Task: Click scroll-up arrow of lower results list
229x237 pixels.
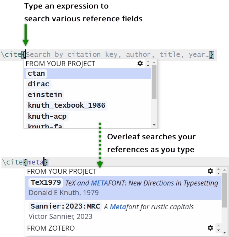Action: 224,170
